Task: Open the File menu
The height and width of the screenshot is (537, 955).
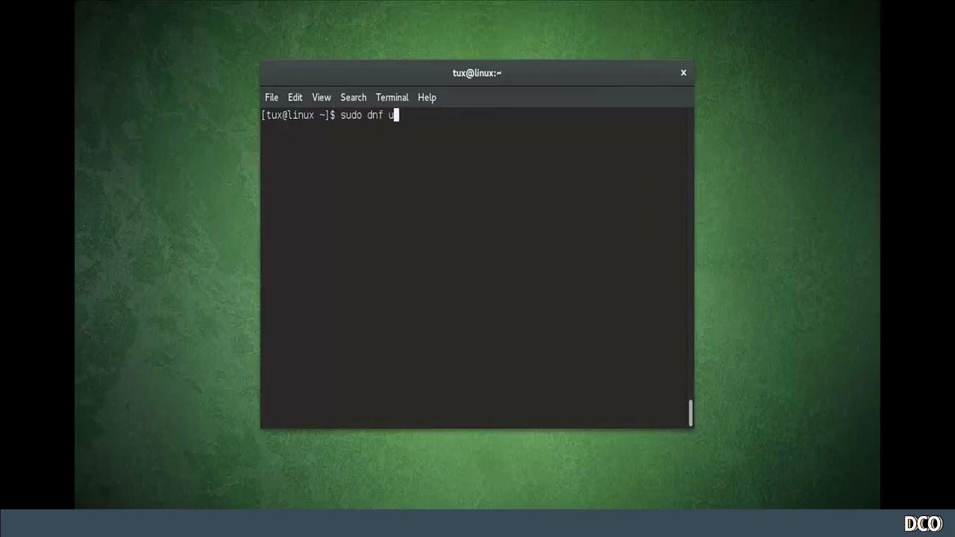Action: [272, 98]
